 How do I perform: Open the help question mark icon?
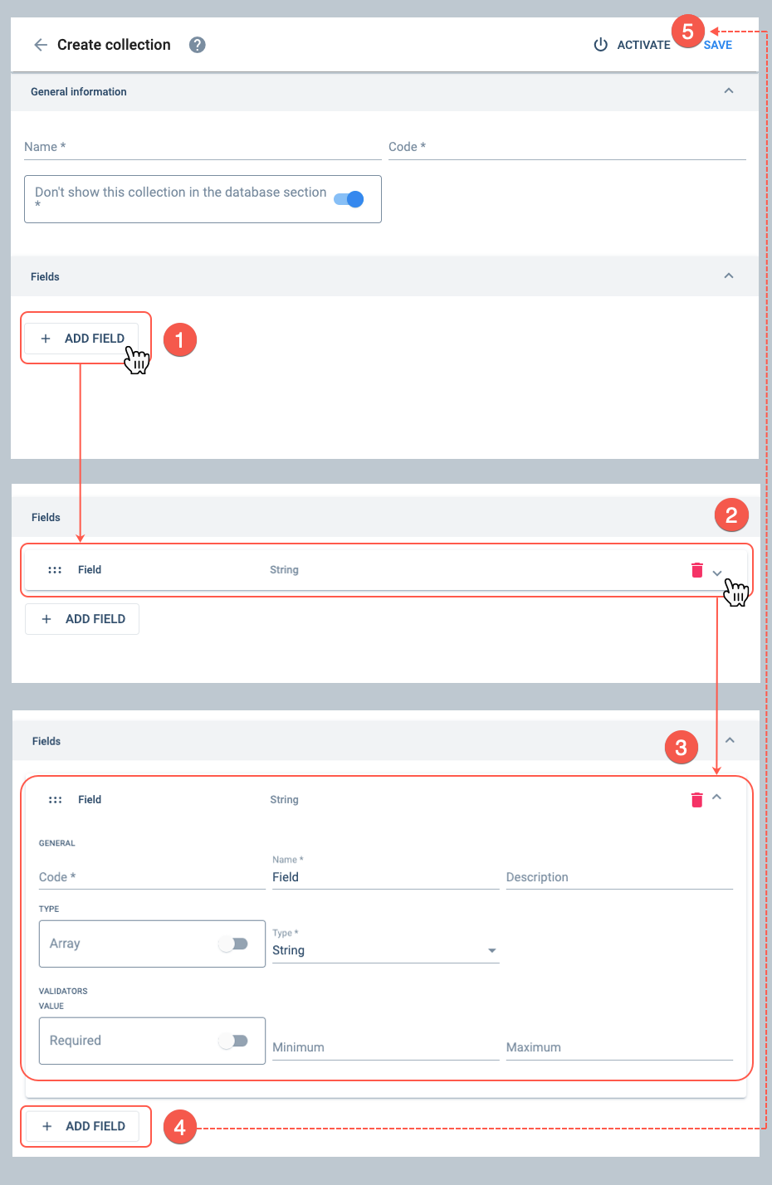[197, 45]
